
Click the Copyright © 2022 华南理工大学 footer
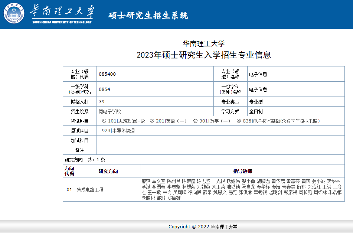[x=203, y=227]
